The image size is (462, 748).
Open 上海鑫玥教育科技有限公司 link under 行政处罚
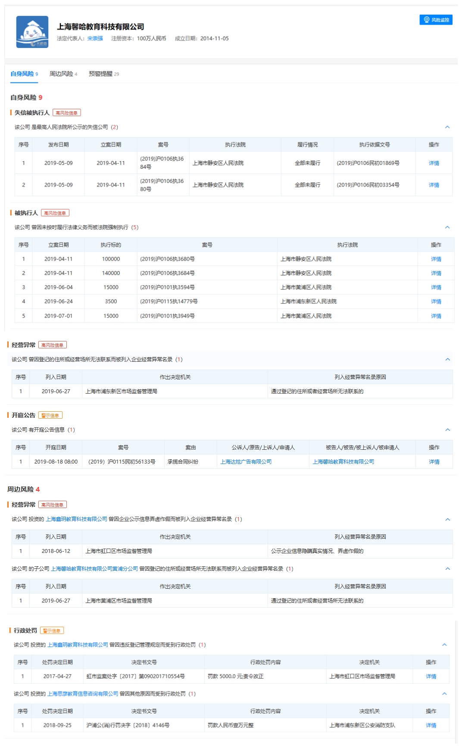click(x=78, y=644)
